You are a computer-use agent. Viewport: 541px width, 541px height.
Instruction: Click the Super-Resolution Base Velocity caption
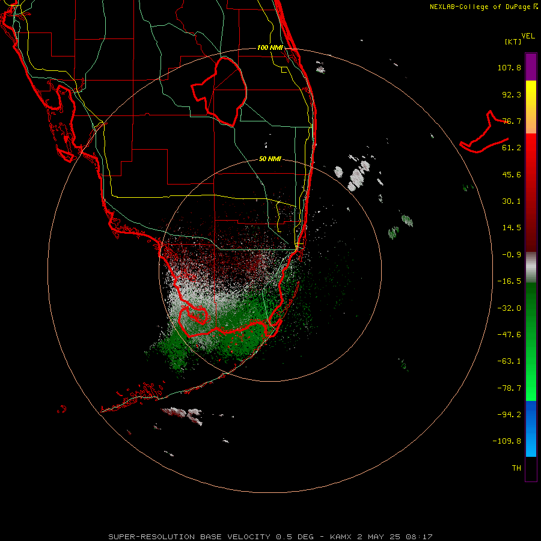[270, 537]
